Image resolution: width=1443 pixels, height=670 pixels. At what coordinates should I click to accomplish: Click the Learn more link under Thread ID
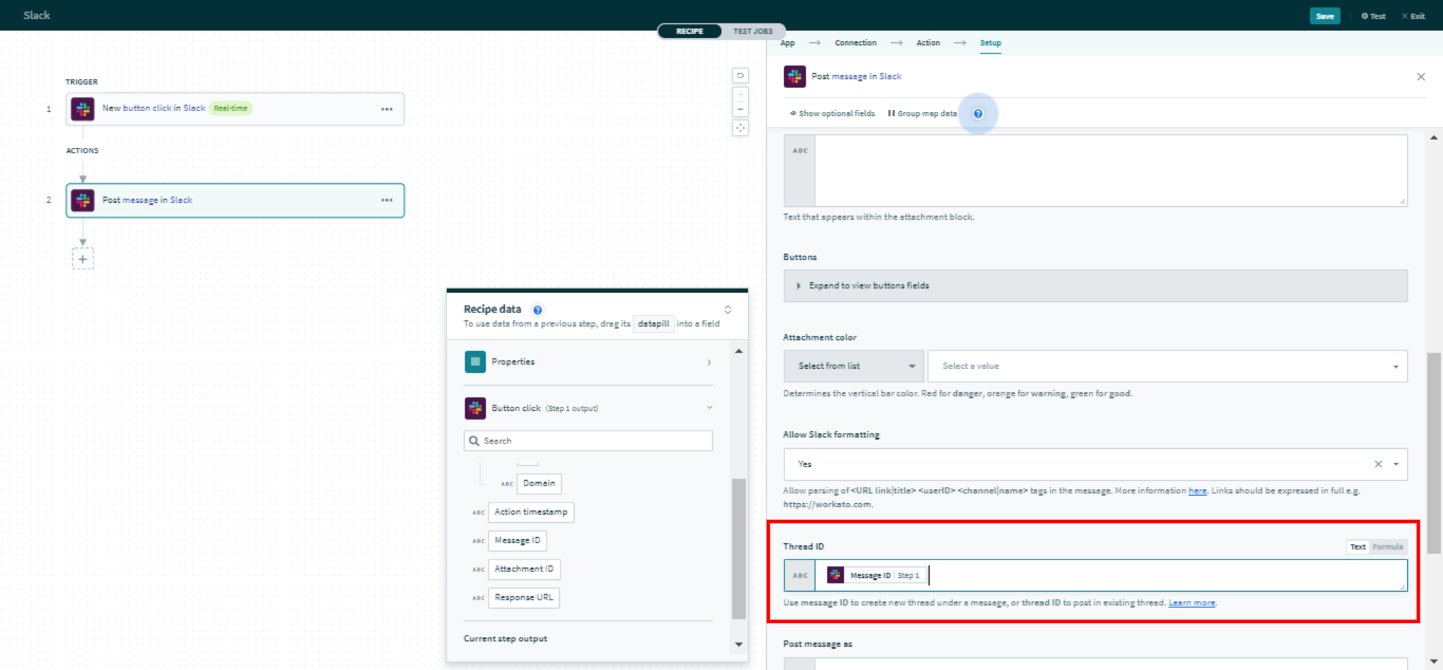(1192, 602)
